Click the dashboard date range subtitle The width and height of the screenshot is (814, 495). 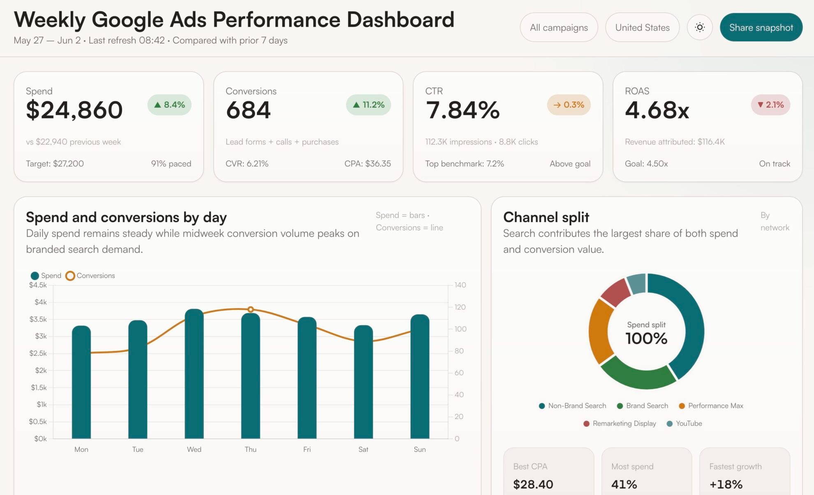pyautogui.click(x=150, y=40)
